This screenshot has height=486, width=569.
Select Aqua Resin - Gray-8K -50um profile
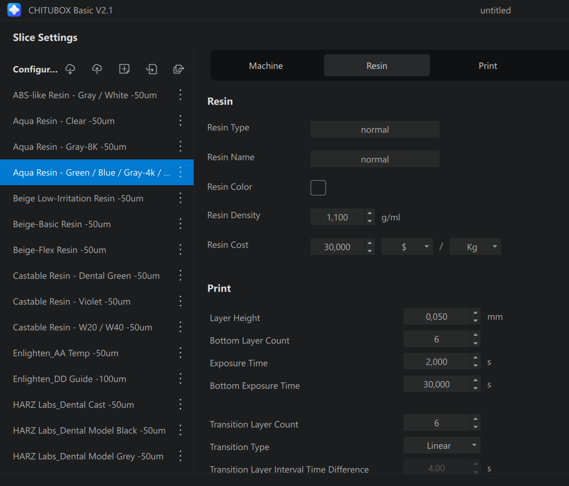coord(97,147)
